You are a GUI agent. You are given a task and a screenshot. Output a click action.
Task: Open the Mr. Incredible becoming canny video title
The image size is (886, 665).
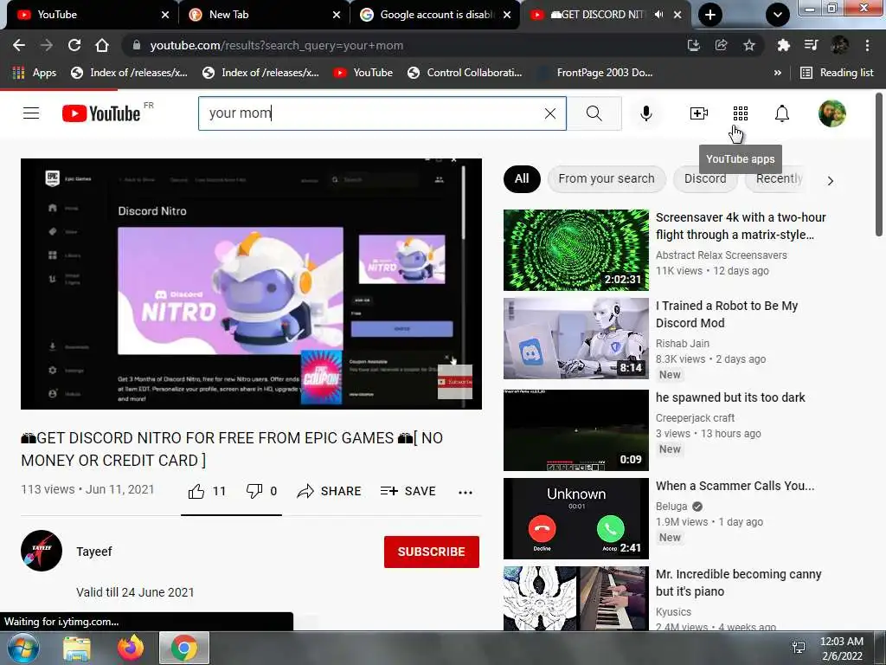738,583
